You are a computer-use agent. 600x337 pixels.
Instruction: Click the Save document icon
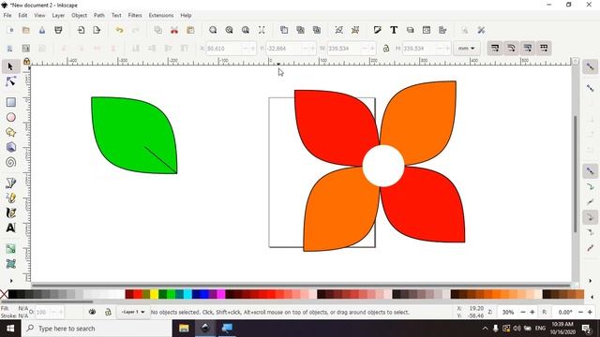[42, 30]
